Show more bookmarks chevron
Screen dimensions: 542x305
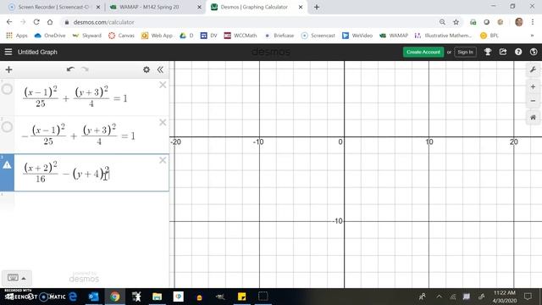[x=532, y=36]
